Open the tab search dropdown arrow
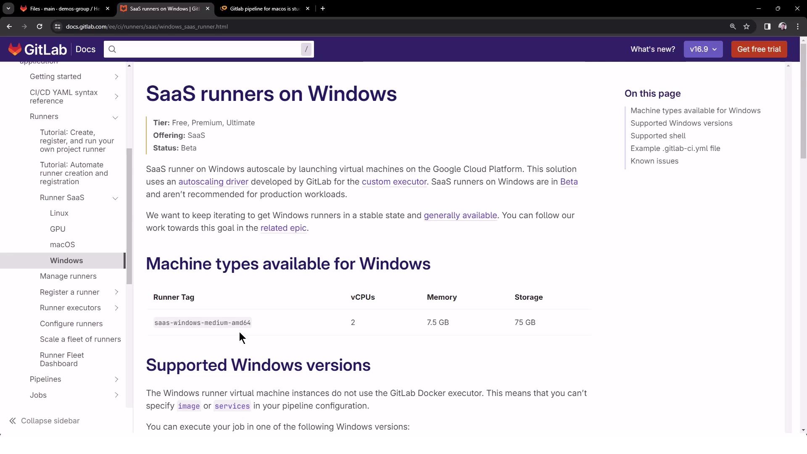 click(x=8, y=8)
